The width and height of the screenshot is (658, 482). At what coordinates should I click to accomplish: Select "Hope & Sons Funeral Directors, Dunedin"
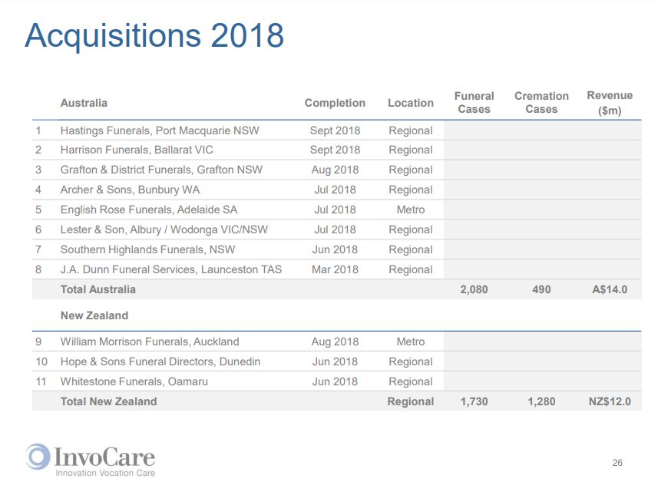click(160, 361)
